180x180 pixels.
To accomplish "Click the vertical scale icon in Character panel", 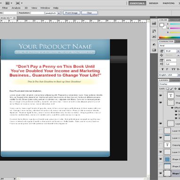I will click(162, 60).
